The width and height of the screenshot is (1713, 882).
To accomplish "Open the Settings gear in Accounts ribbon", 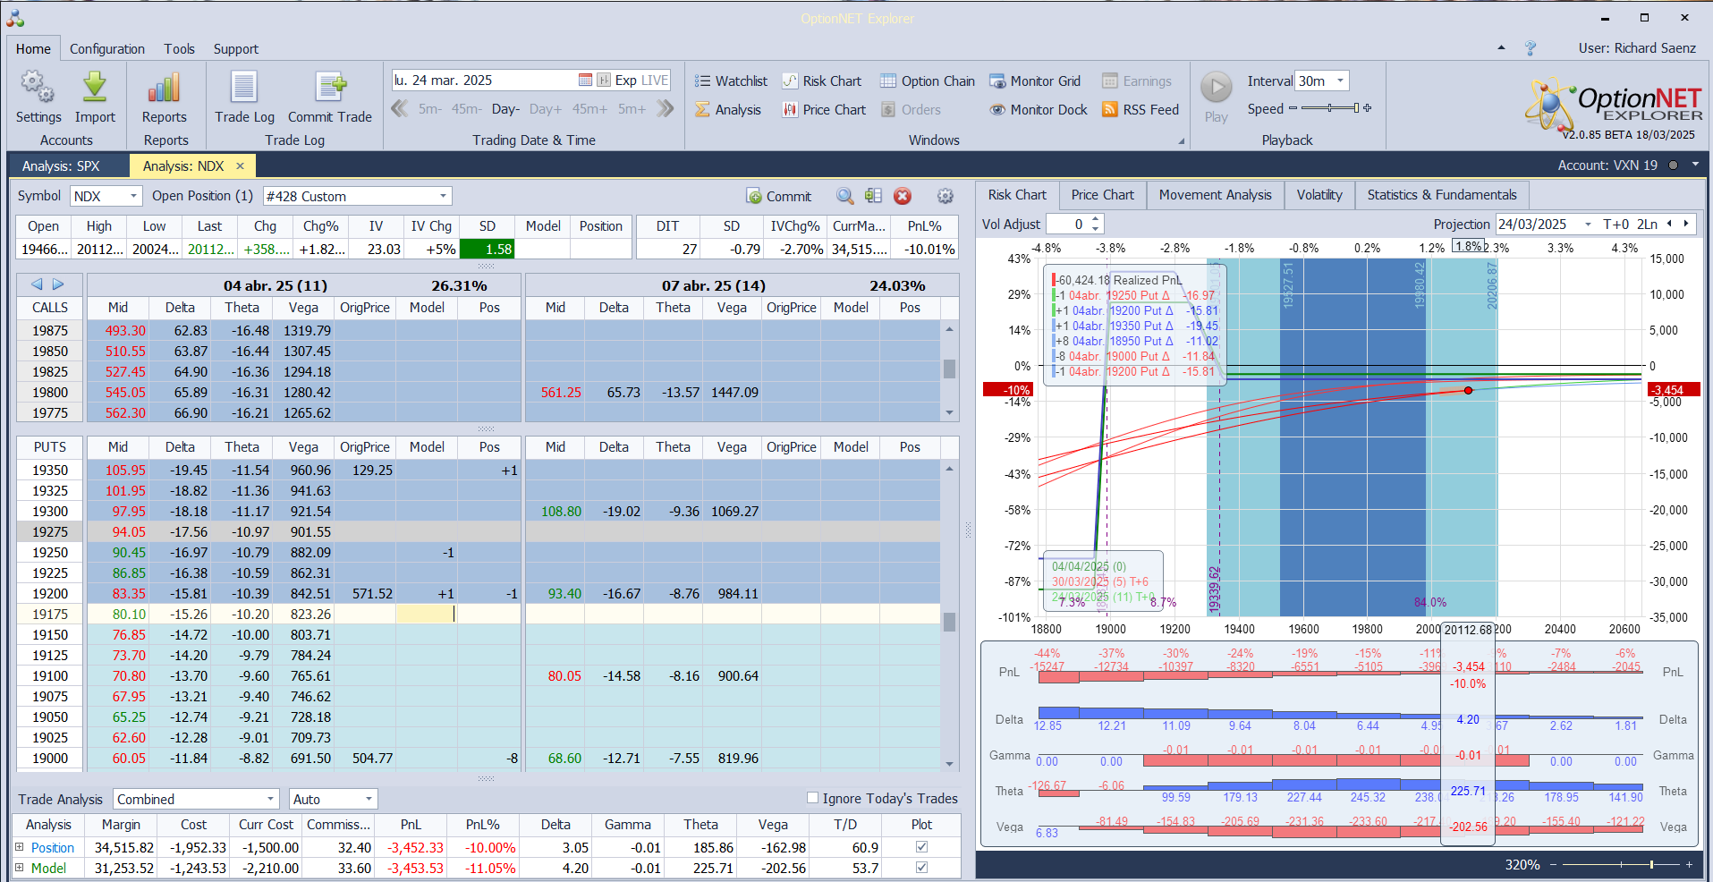I will [38, 88].
